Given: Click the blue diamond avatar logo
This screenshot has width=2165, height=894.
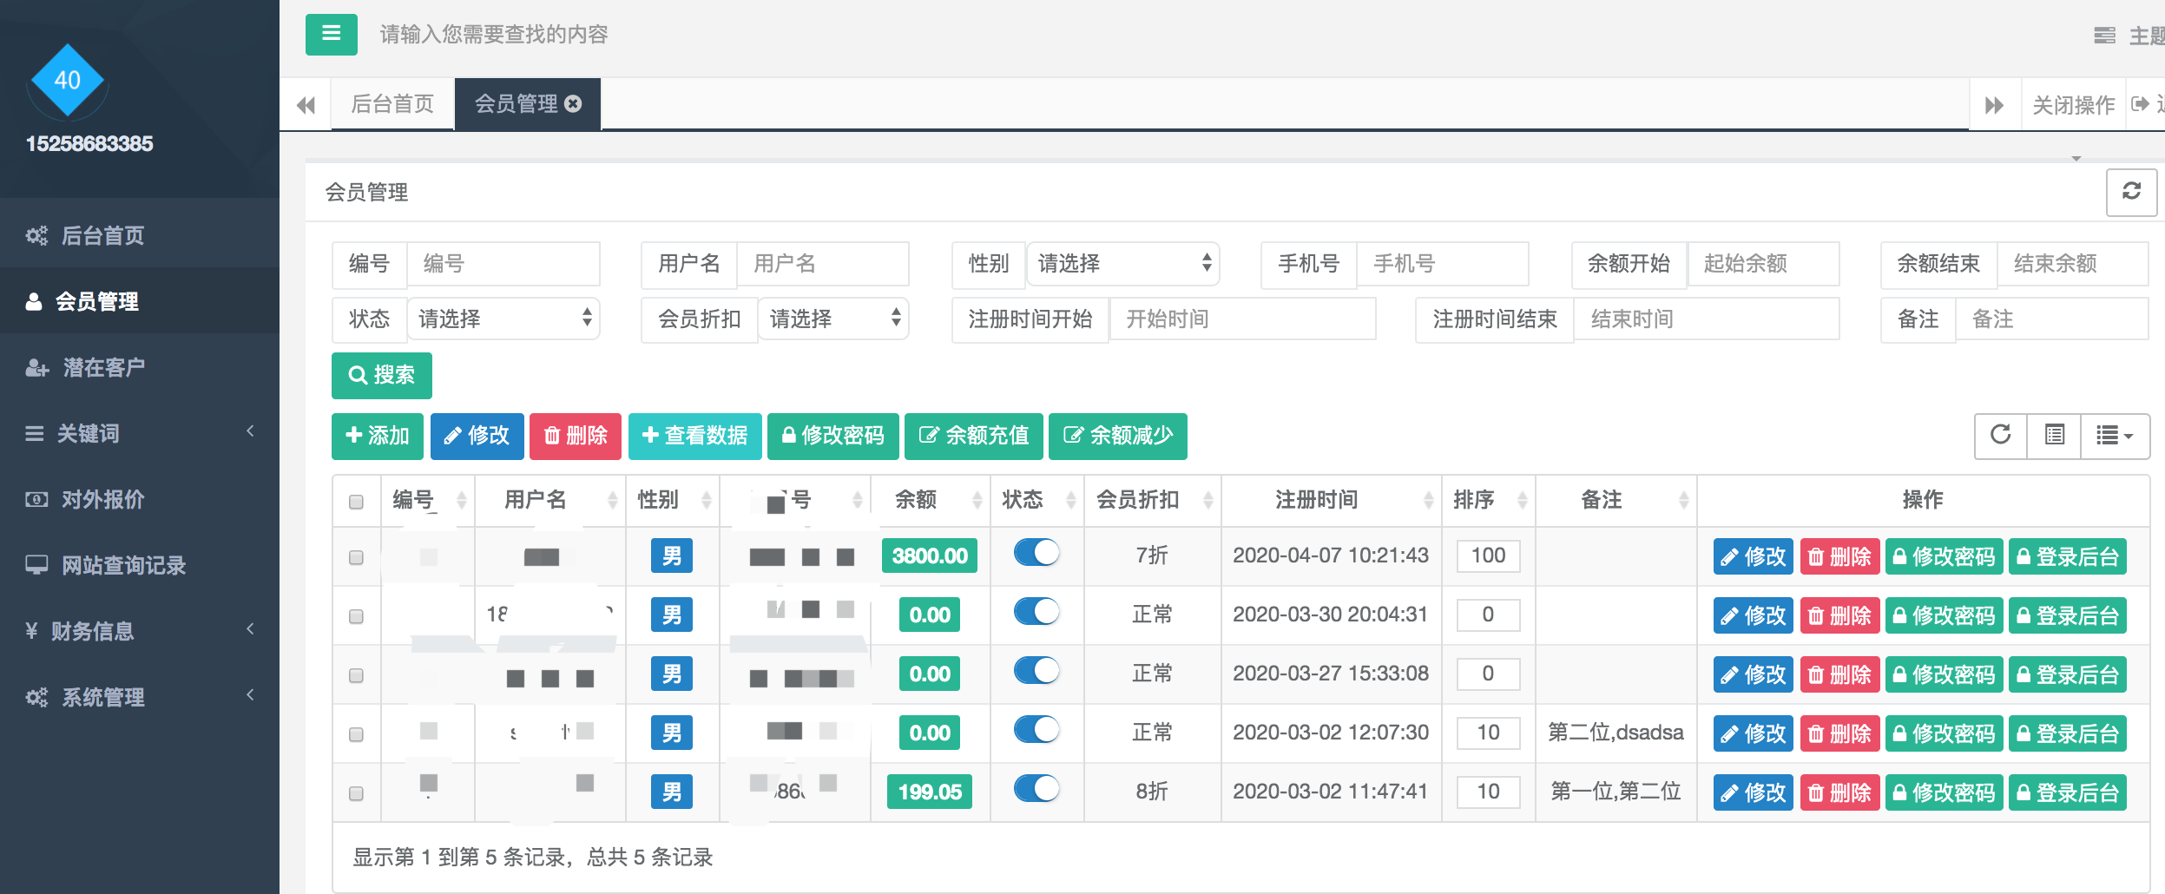Looking at the screenshot, I should click(68, 81).
